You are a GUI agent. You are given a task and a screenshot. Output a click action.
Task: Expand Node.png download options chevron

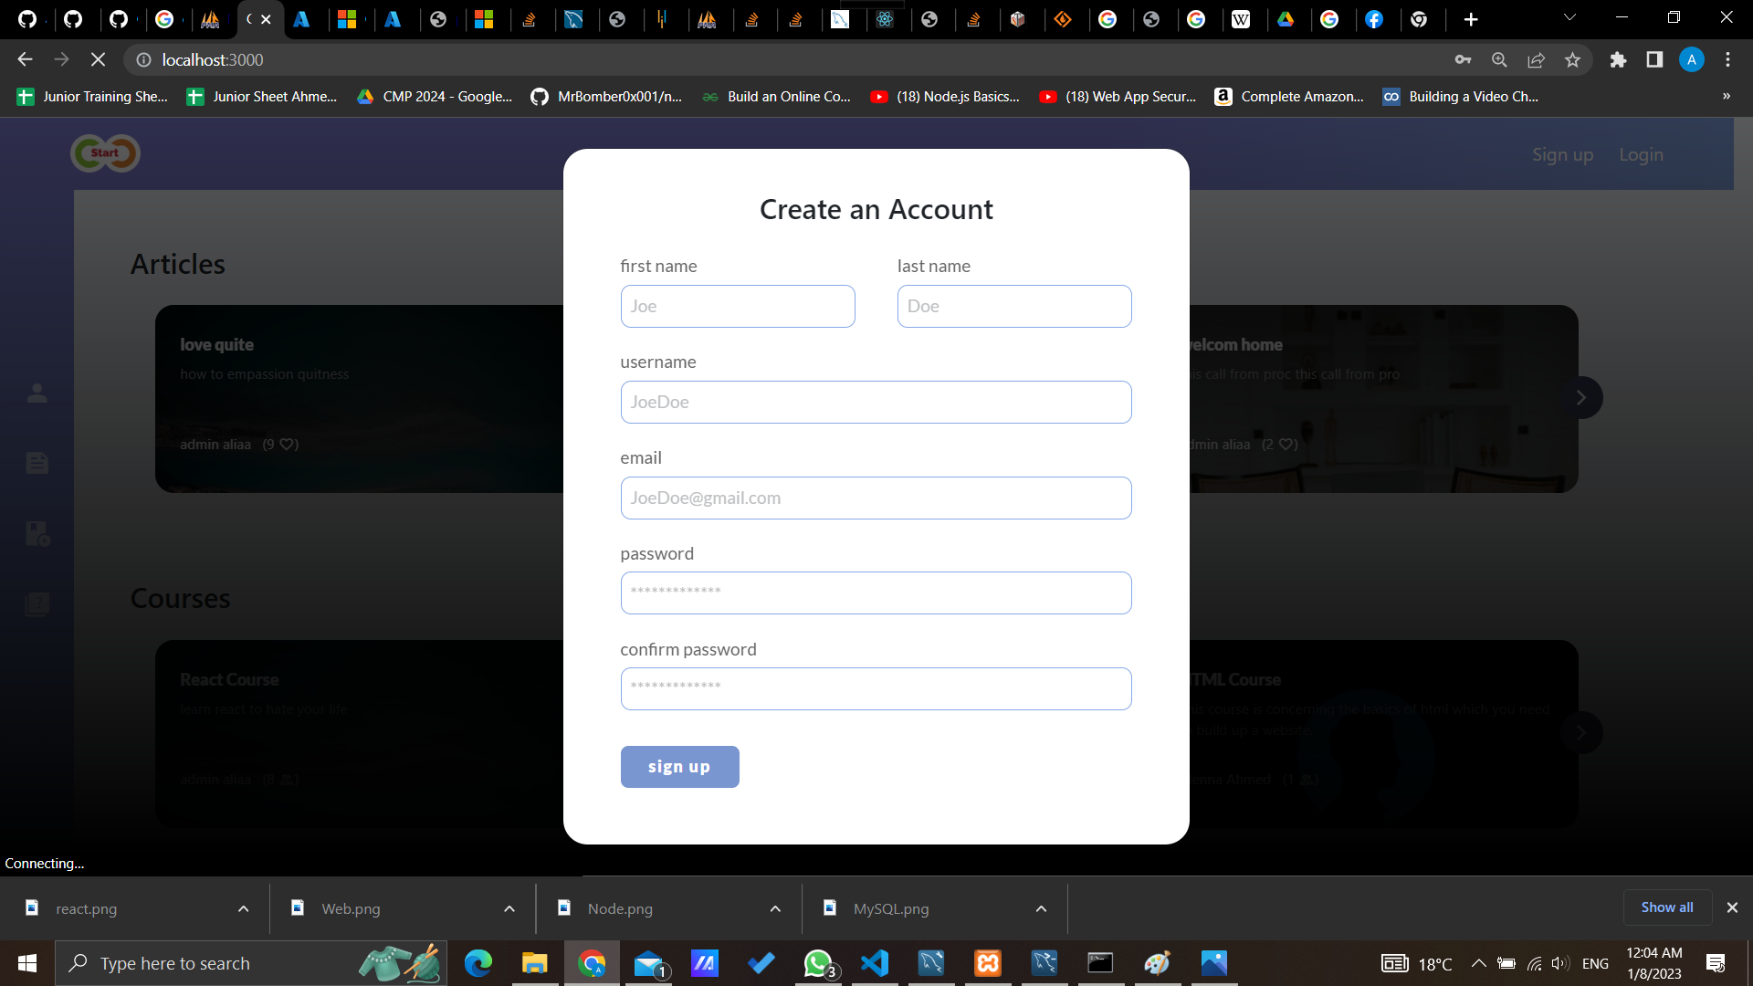pyautogui.click(x=775, y=908)
